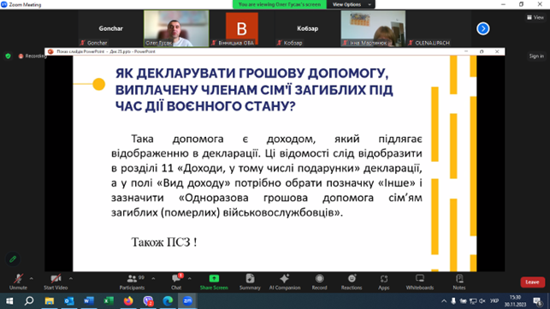Image resolution: width=550 pixels, height=309 pixels.
Task: Open the Participants list
Action: click(132, 282)
